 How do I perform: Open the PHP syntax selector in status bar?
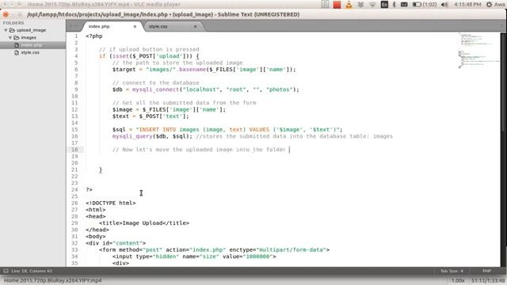[486, 271]
